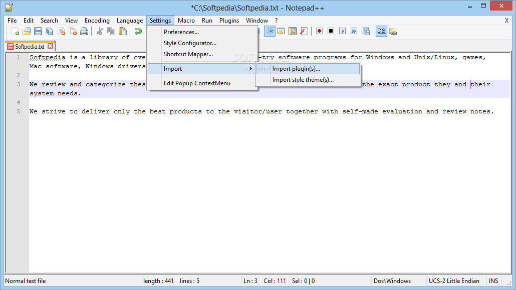Open the Function List panel icon
The width and height of the screenshot is (516, 290).
pos(304,31)
